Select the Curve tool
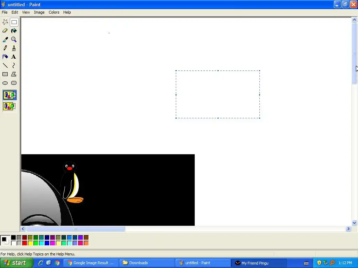This screenshot has width=358, height=268. point(14,66)
